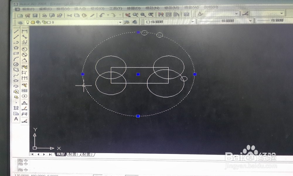Open the Help question mark button
Screen dimensions: 293x176
186,14
